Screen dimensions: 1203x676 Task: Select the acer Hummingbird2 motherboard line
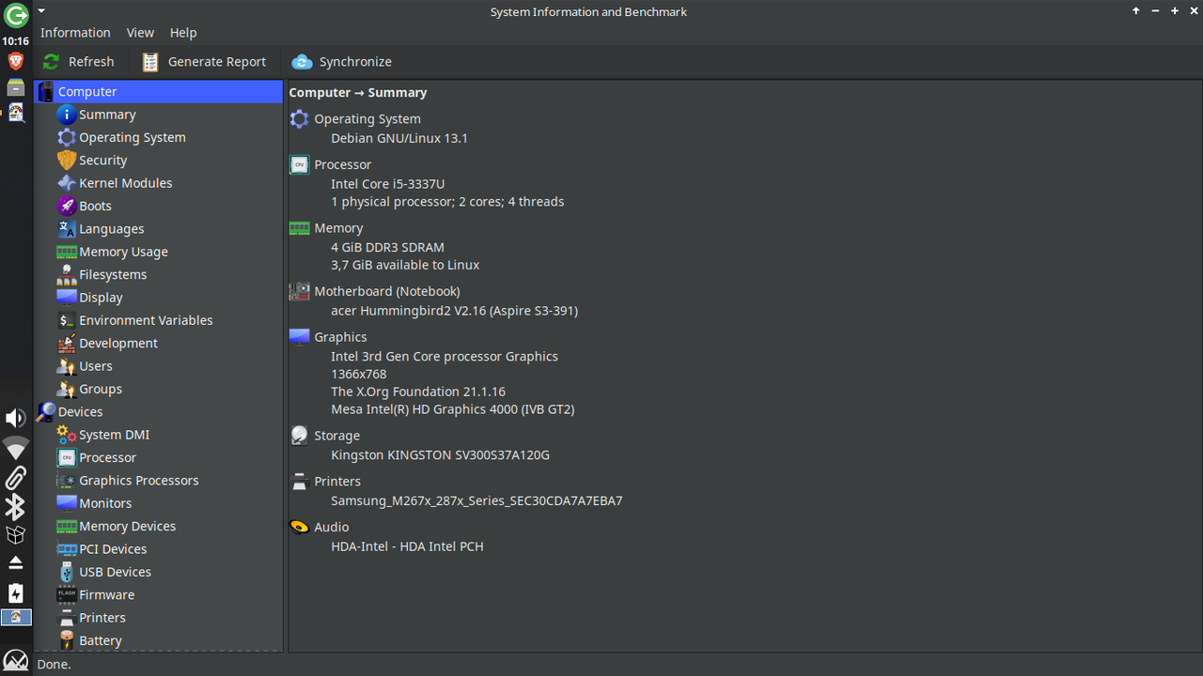pyautogui.click(x=454, y=311)
